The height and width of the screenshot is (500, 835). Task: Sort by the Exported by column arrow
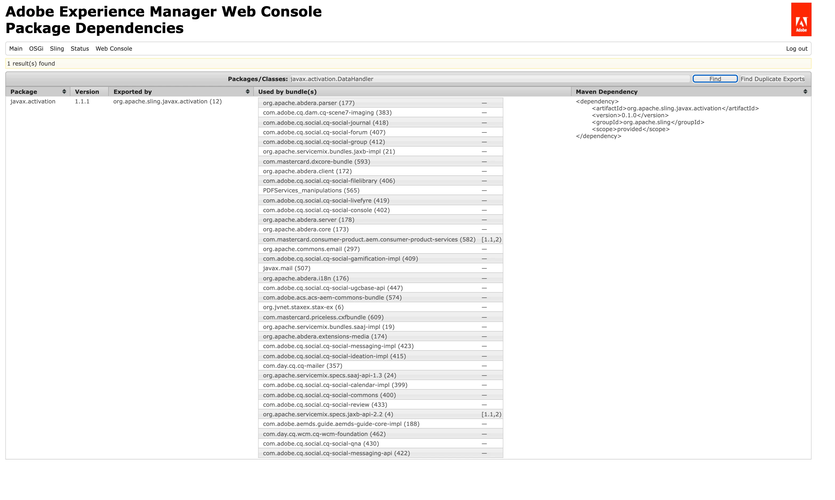coord(247,92)
